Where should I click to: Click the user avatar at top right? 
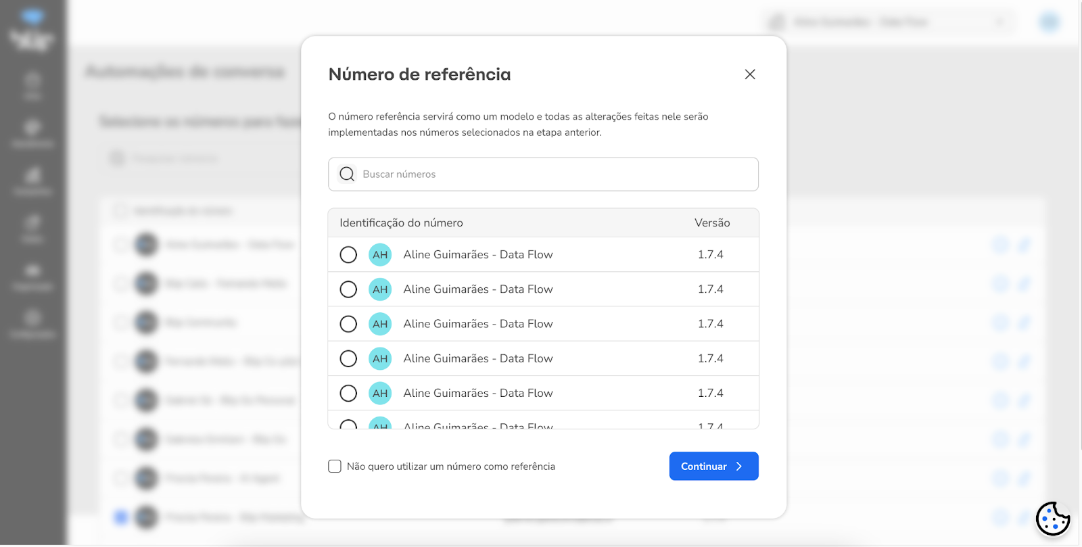coord(1049,22)
